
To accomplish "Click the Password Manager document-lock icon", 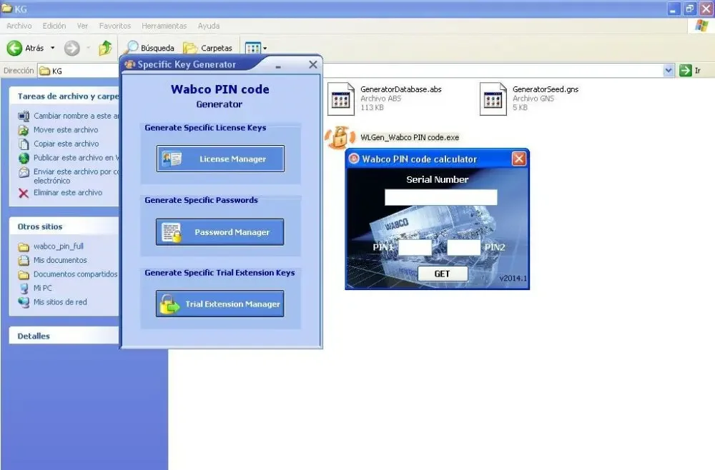I will pos(172,232).
